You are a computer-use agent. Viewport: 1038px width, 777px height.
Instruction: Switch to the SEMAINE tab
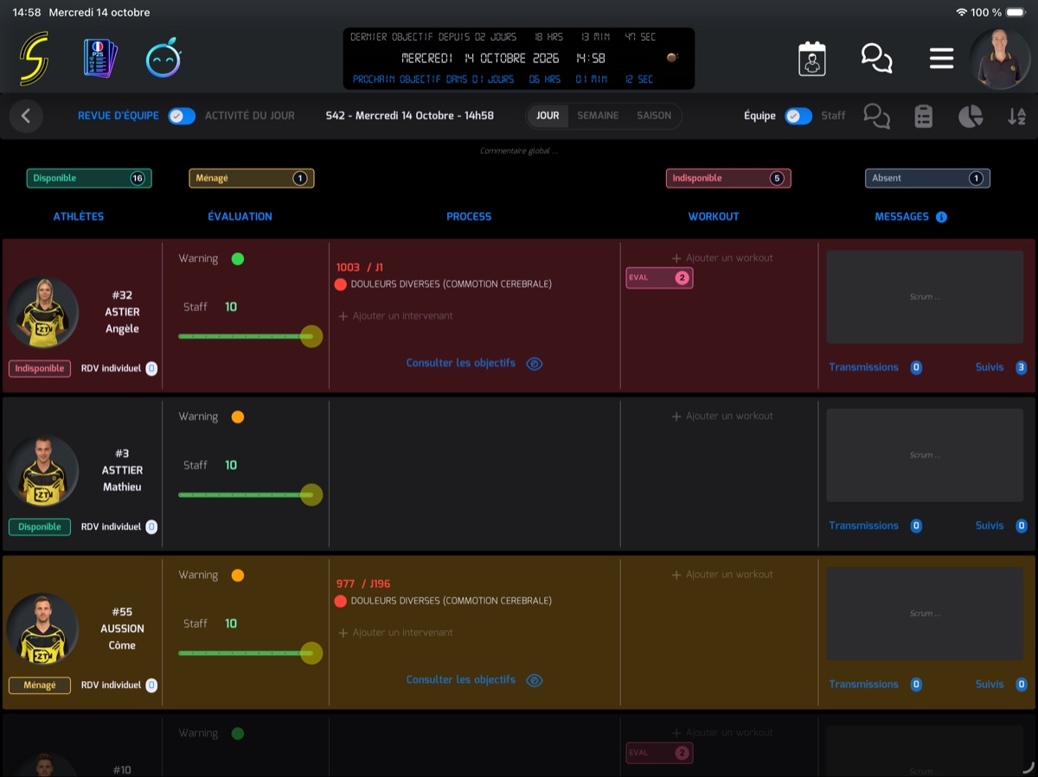[x=598, y=116]
